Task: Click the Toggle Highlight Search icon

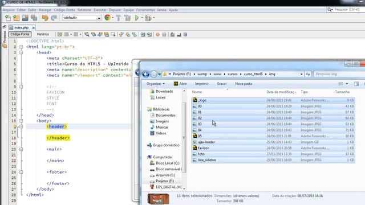Action: point(107,34)
